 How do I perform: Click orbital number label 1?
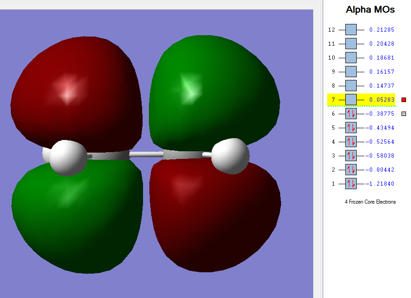[x=333, y=184]
